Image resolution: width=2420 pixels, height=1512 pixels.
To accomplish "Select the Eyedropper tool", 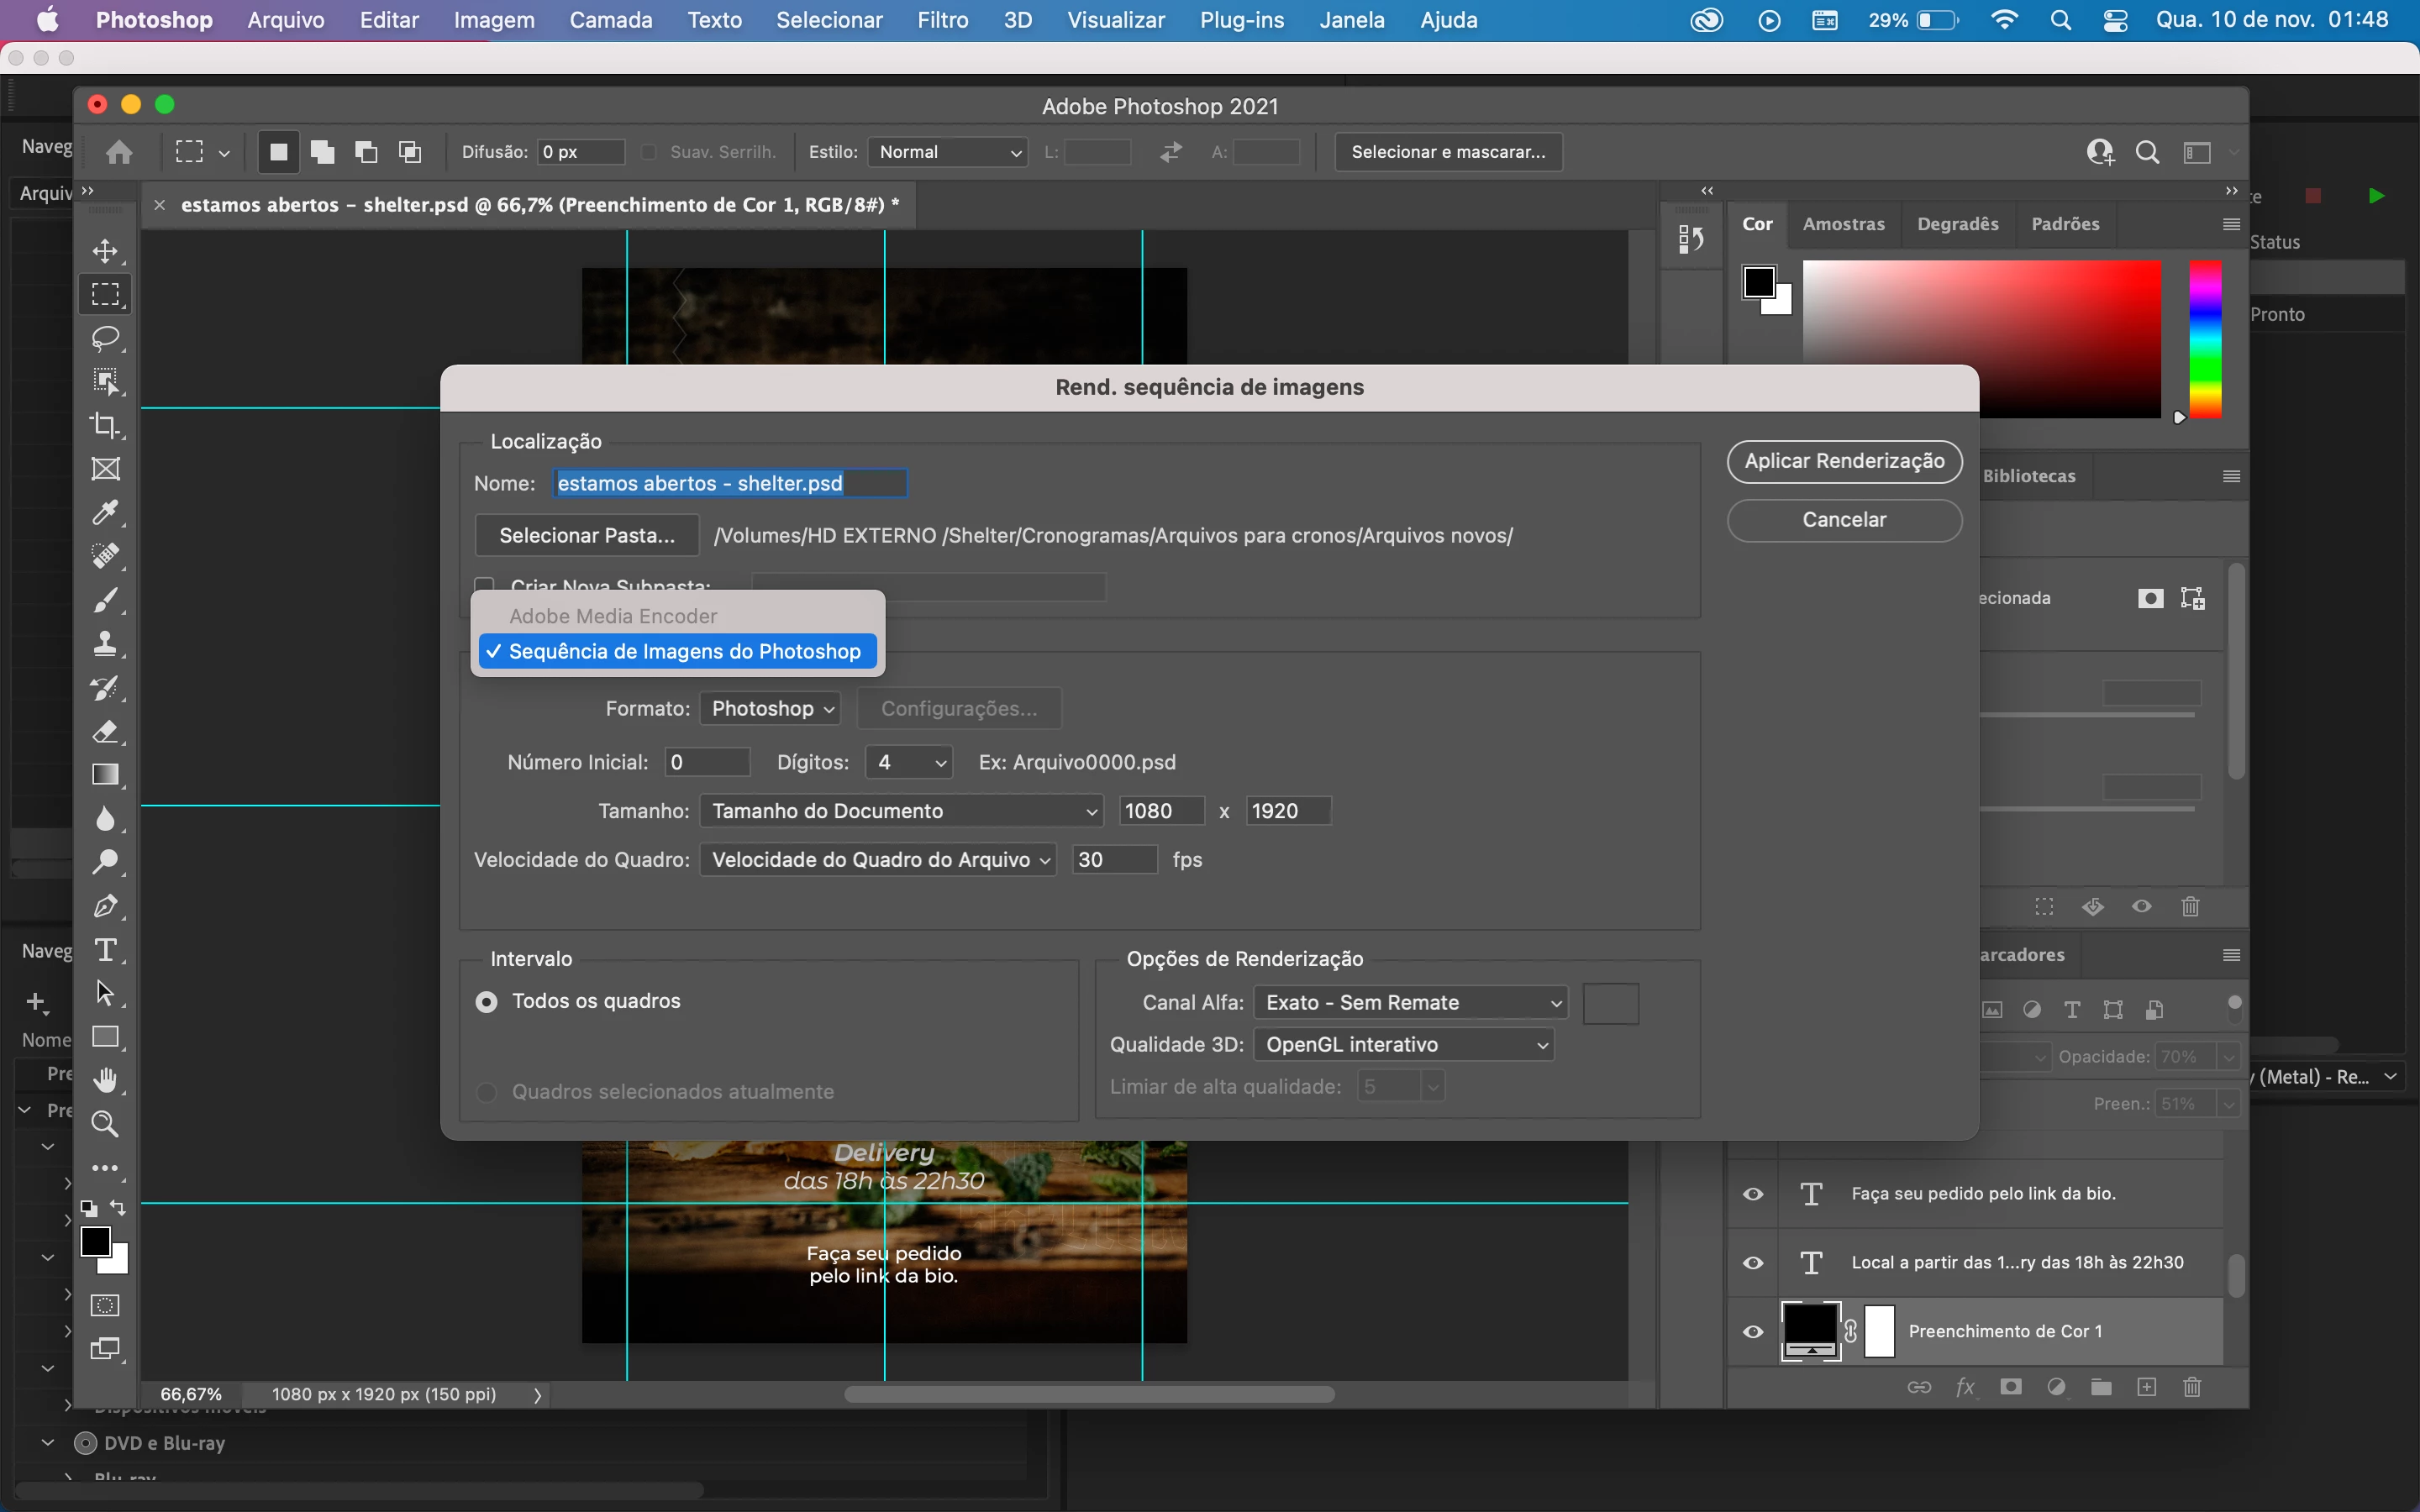I will coord(105,513).
